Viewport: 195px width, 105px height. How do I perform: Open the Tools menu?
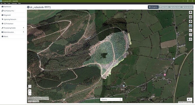point(9,3)
